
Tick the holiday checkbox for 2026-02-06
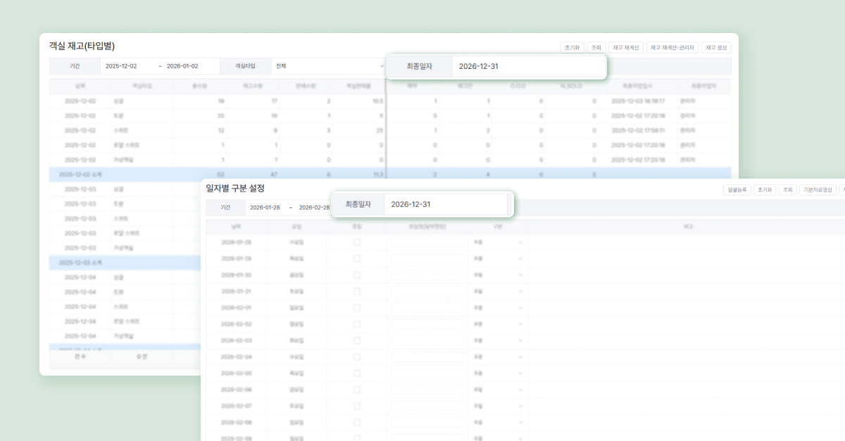tap(357, 390)
